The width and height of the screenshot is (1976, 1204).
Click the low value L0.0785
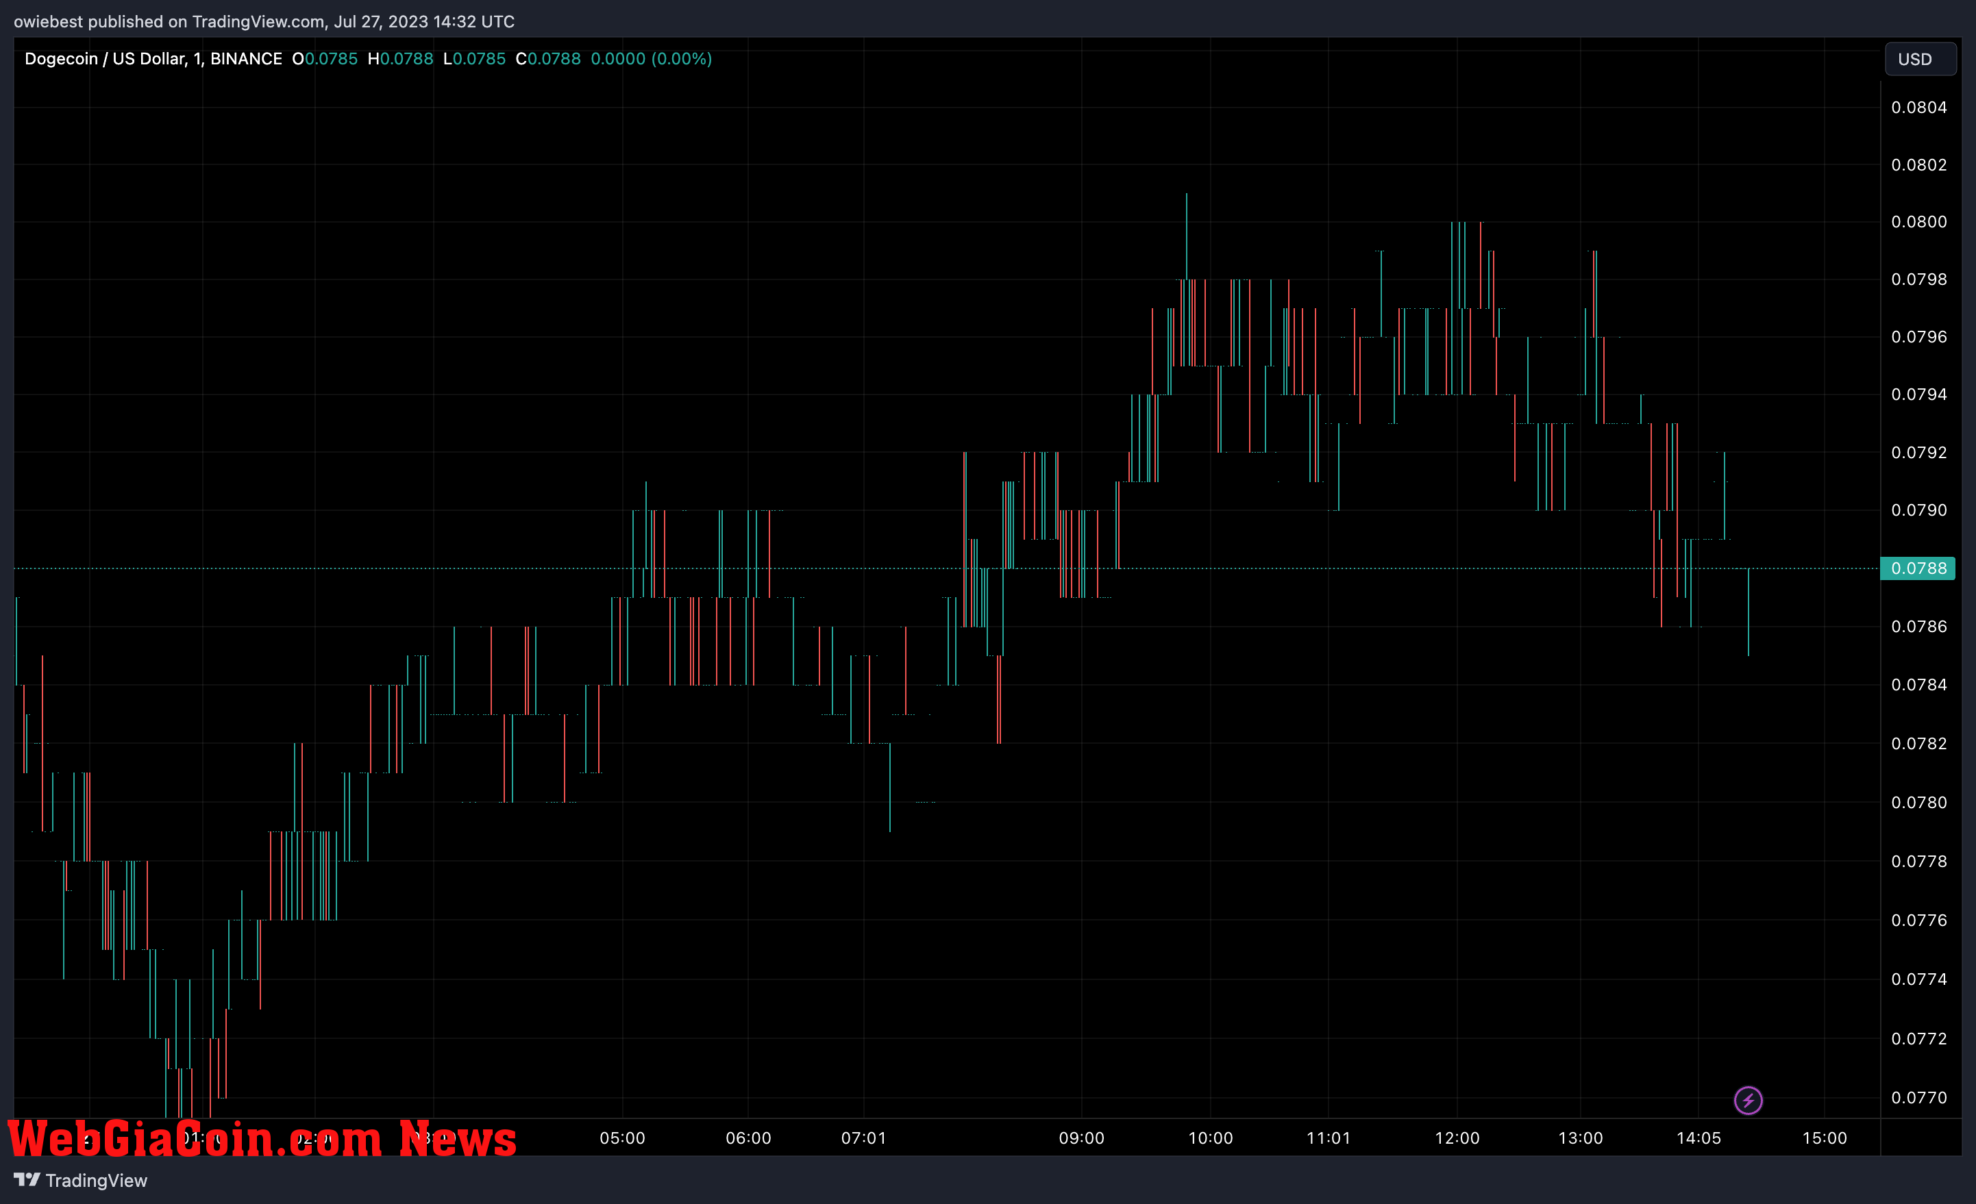coord(474,58)
